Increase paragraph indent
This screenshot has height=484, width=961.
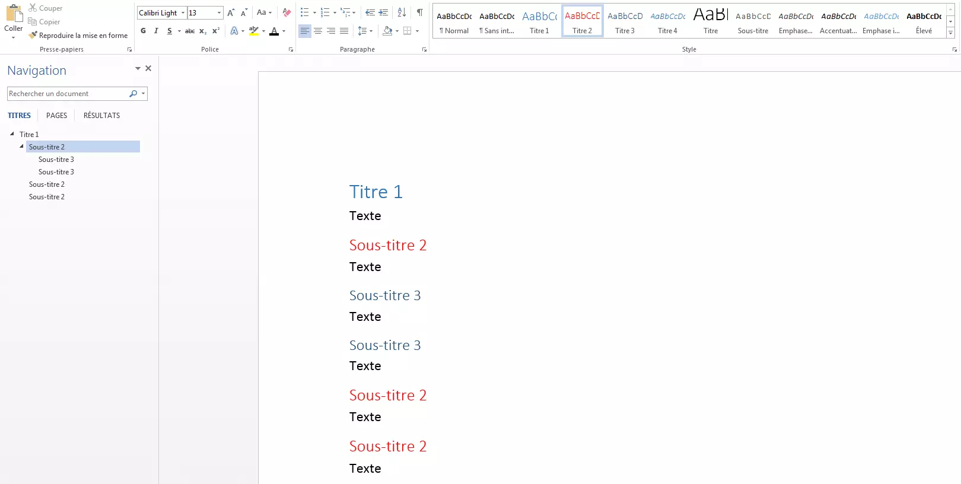[383, 12]
